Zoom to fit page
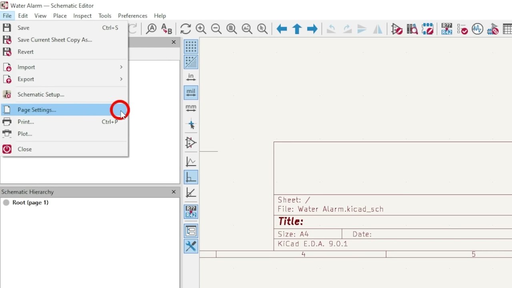This screenshot has width=512, height=288. click(x=232, y=29)
